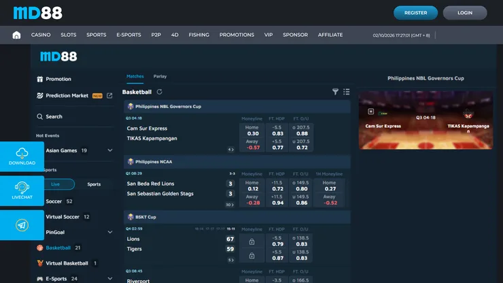Click the BSKT Cup league icon
This screenshot has height=283, width=503.
click(131, 217)
